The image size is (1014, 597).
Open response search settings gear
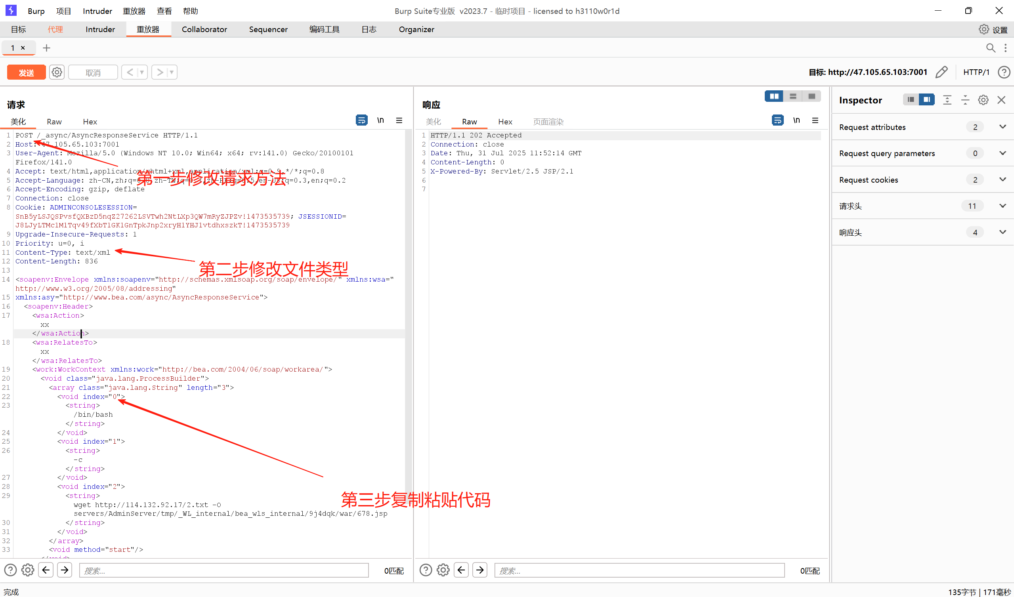click(x=443, y=570)
